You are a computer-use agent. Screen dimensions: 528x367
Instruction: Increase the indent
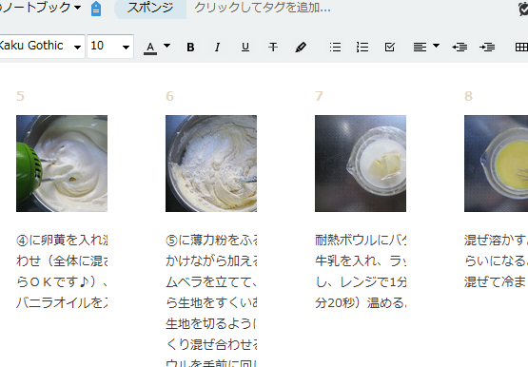pyautogui.click(x=487, y=48)
